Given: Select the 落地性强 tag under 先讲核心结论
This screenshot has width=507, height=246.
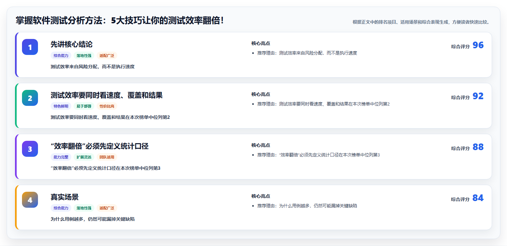Looking at the screenshot, I should pyautogui.click(x=84, y=56).
